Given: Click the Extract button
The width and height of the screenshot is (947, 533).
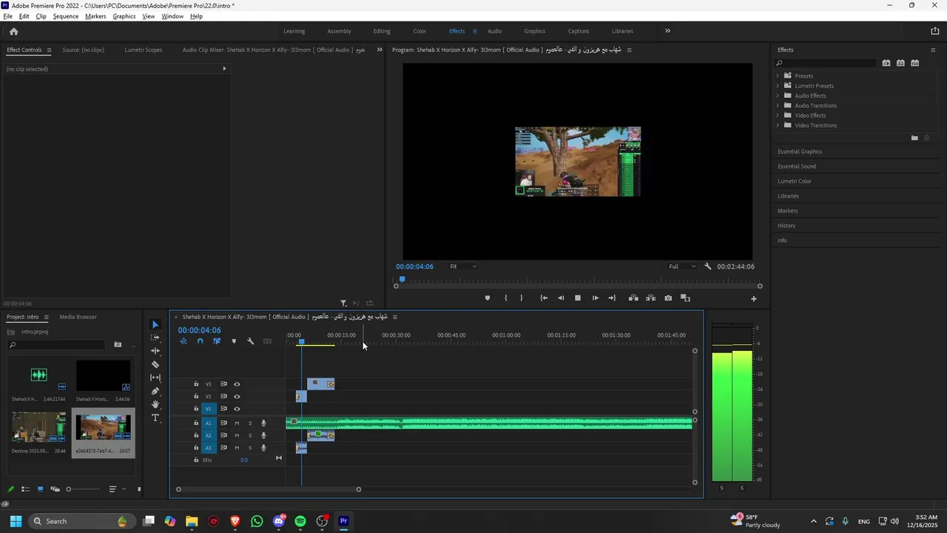Looking at the screenshot, I should (x=650, y=298).
